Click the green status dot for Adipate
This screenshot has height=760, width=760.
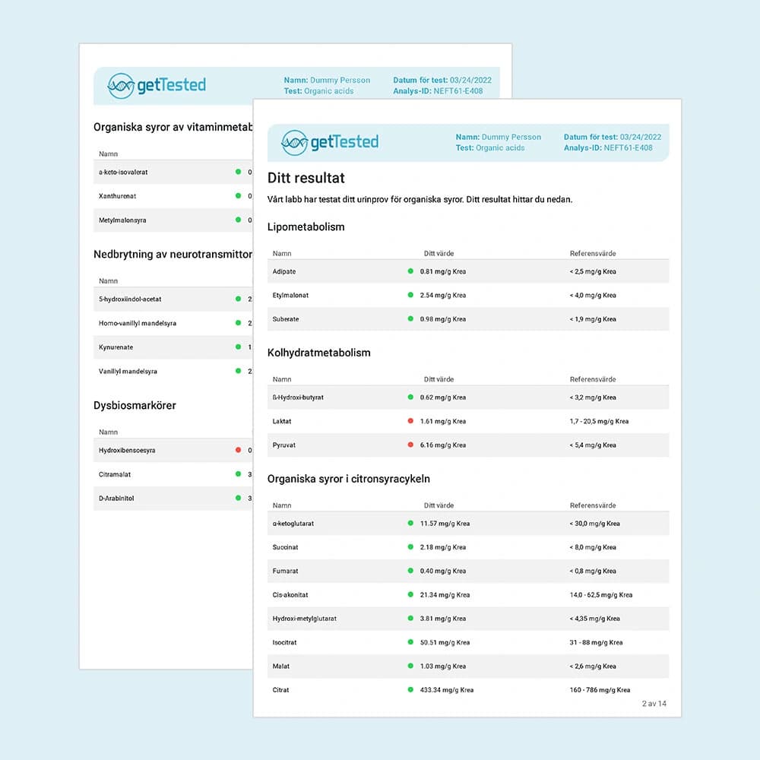click(x=410, y=271)
